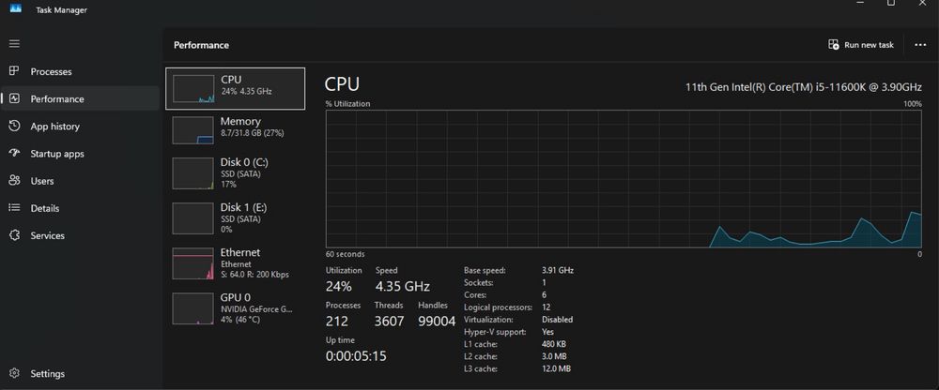This screenshot has width=939, height=390.
Task: Click the Disk 0 (C:) label
Action: click(x=244, y=162)
